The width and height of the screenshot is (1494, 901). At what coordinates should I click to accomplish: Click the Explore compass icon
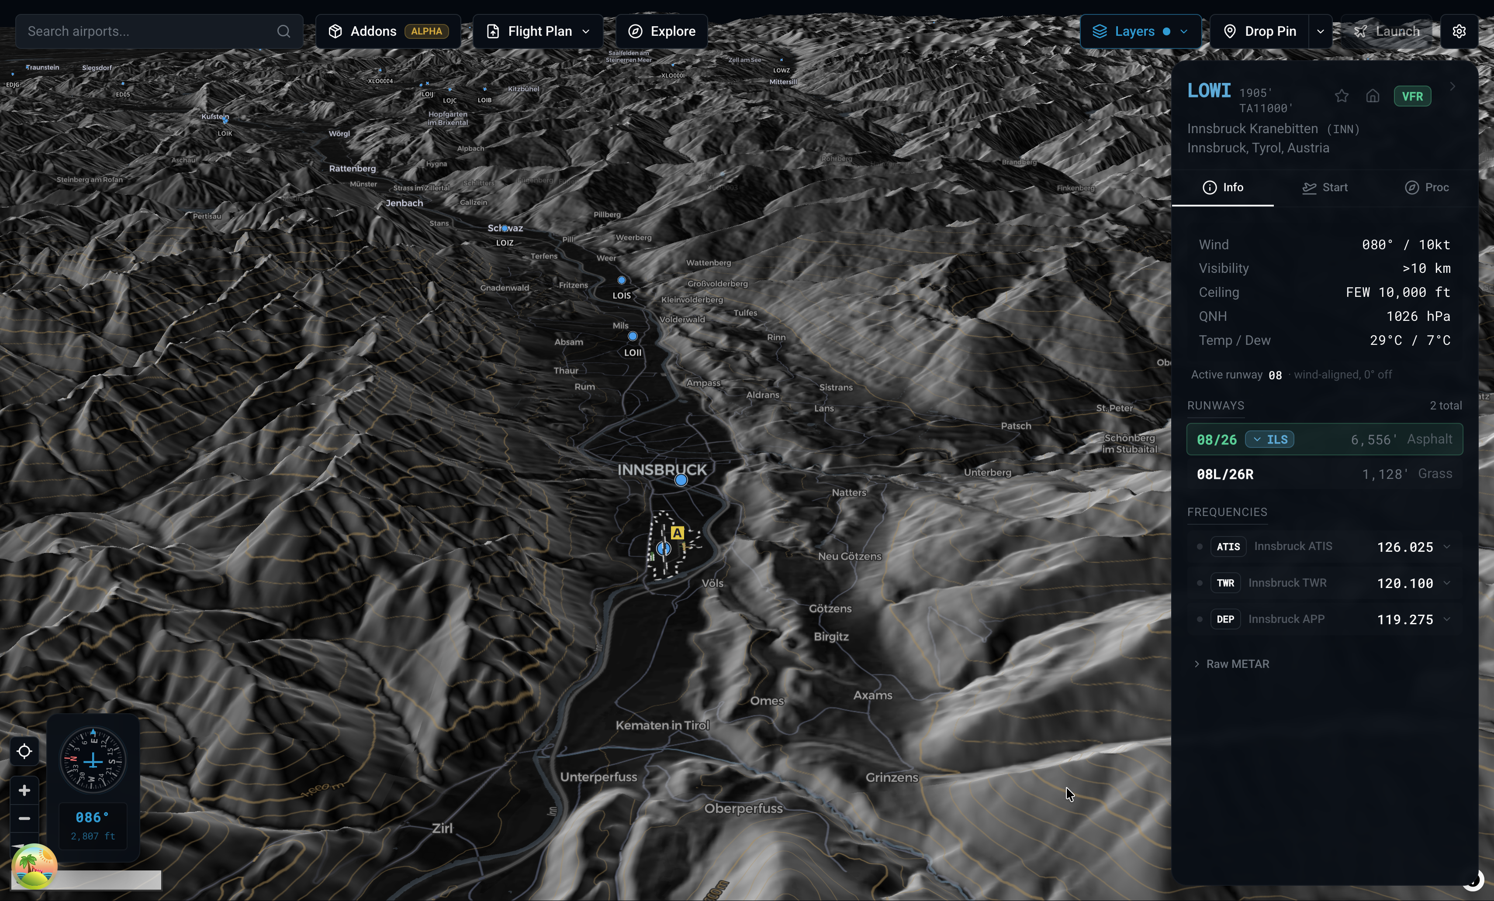pos(635,31)
